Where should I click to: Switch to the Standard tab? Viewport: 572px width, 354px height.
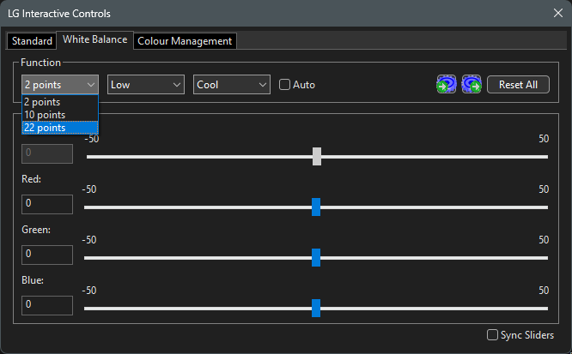[32, 41]
